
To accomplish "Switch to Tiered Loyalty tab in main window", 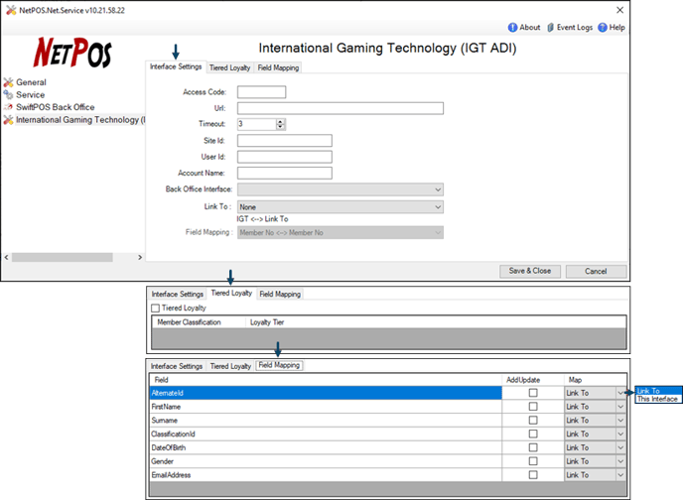I will [229, 67].
